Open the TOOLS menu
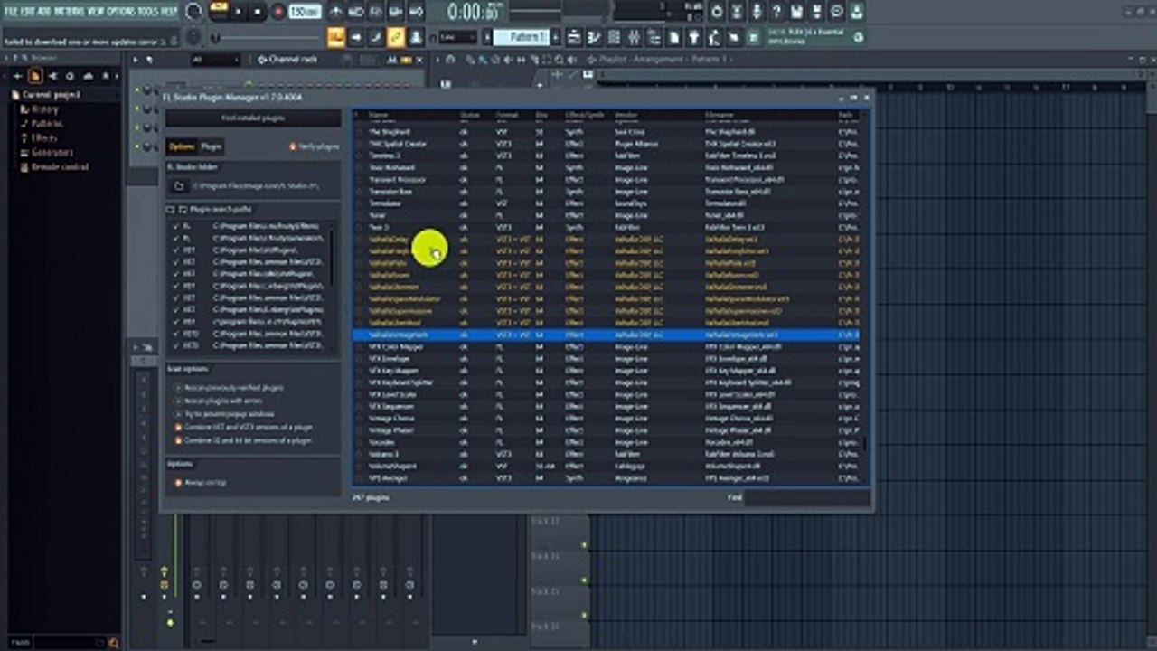The height and width of the screenshot is (651, 1157). (148, 12)
